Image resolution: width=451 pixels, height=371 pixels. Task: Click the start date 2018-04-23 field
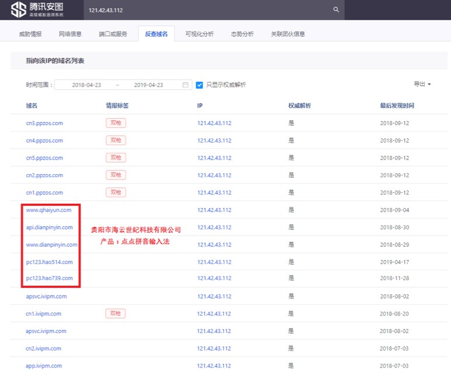tap(86, 85)
